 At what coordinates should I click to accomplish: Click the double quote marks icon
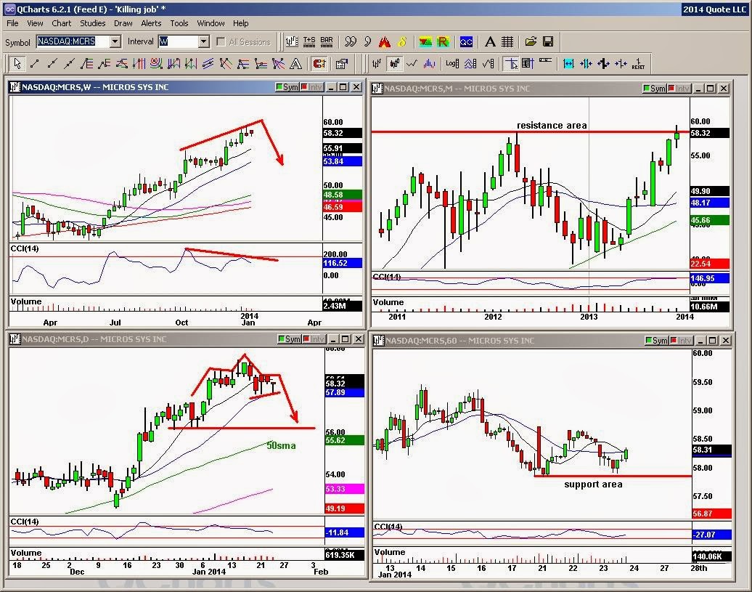point(351,41)
